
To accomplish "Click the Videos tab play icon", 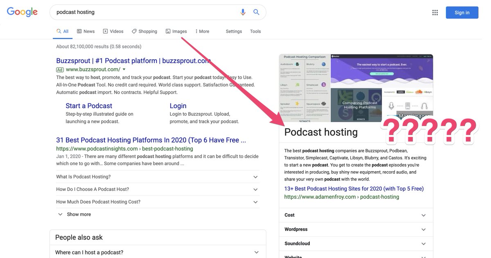I will [106, 31].
